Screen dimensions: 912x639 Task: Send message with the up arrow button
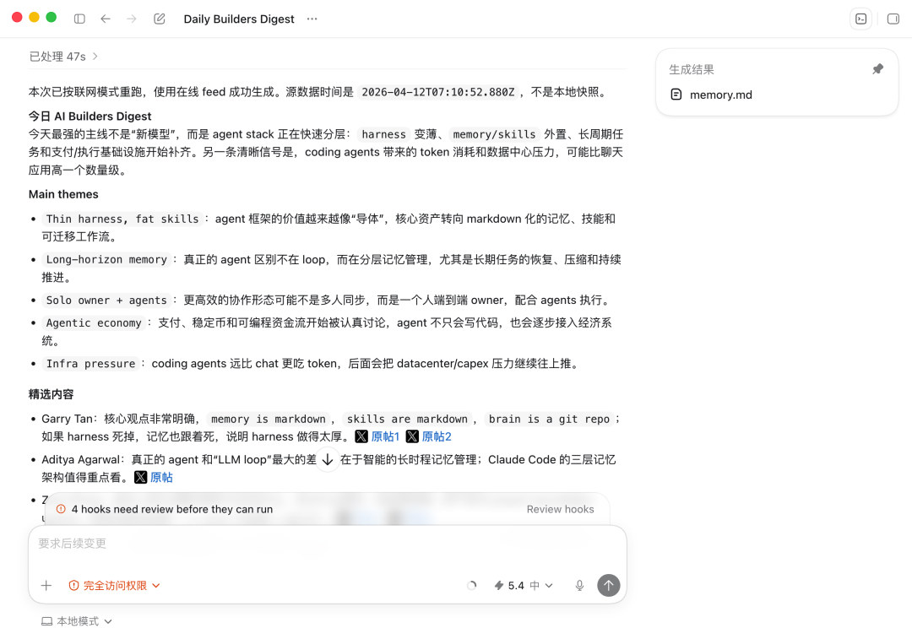click(x=608, y=586)
